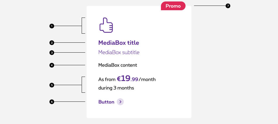278x124 pixels.
Task: Click the MediaBox content text
Action: (x=118, y=65)
